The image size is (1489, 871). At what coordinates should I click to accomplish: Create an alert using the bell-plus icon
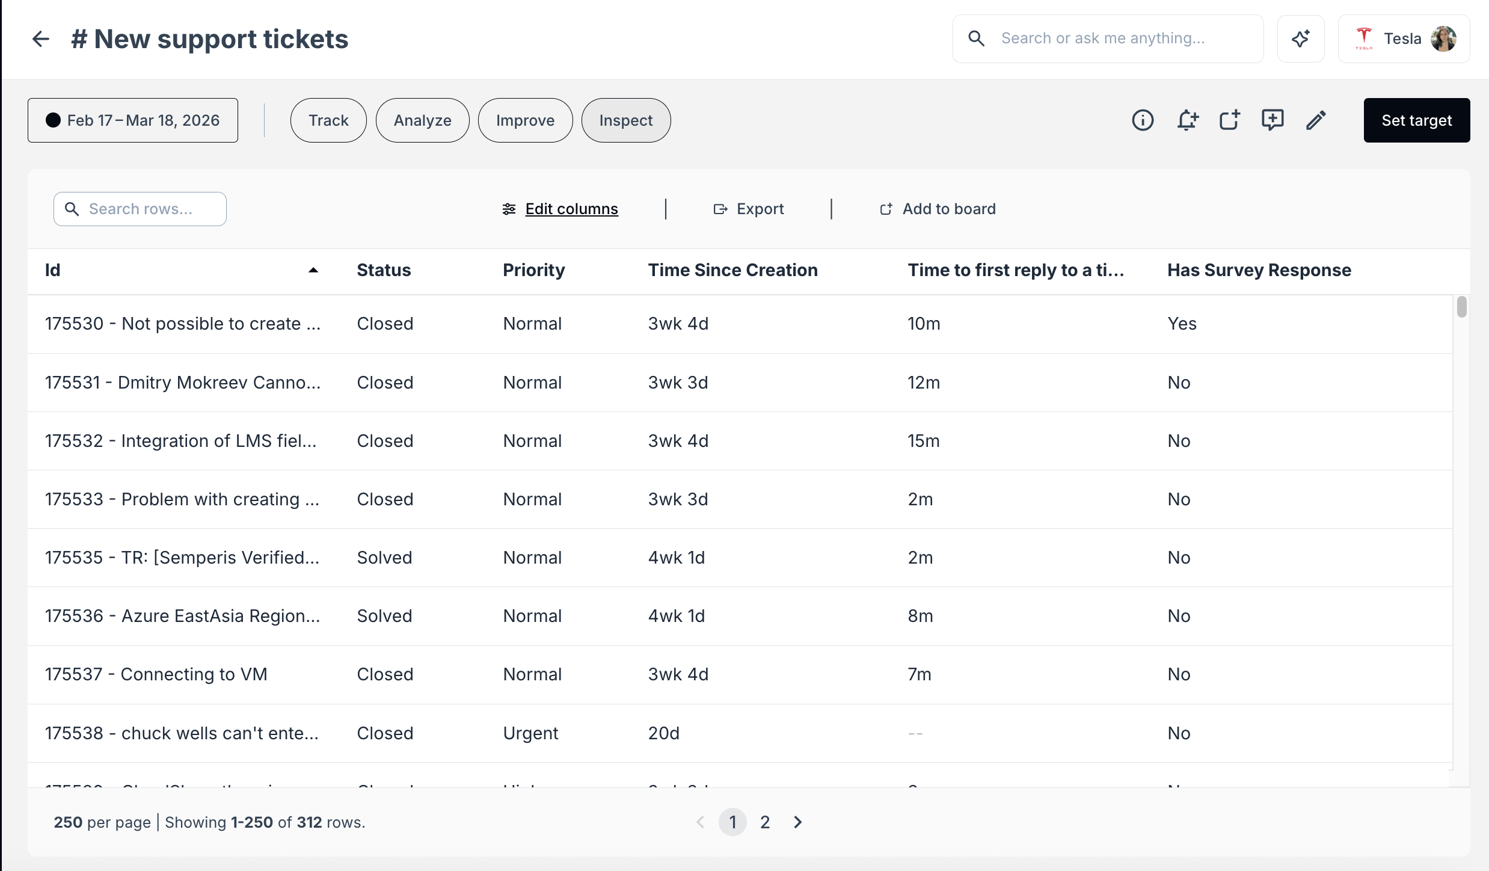tap(1188, 120)
